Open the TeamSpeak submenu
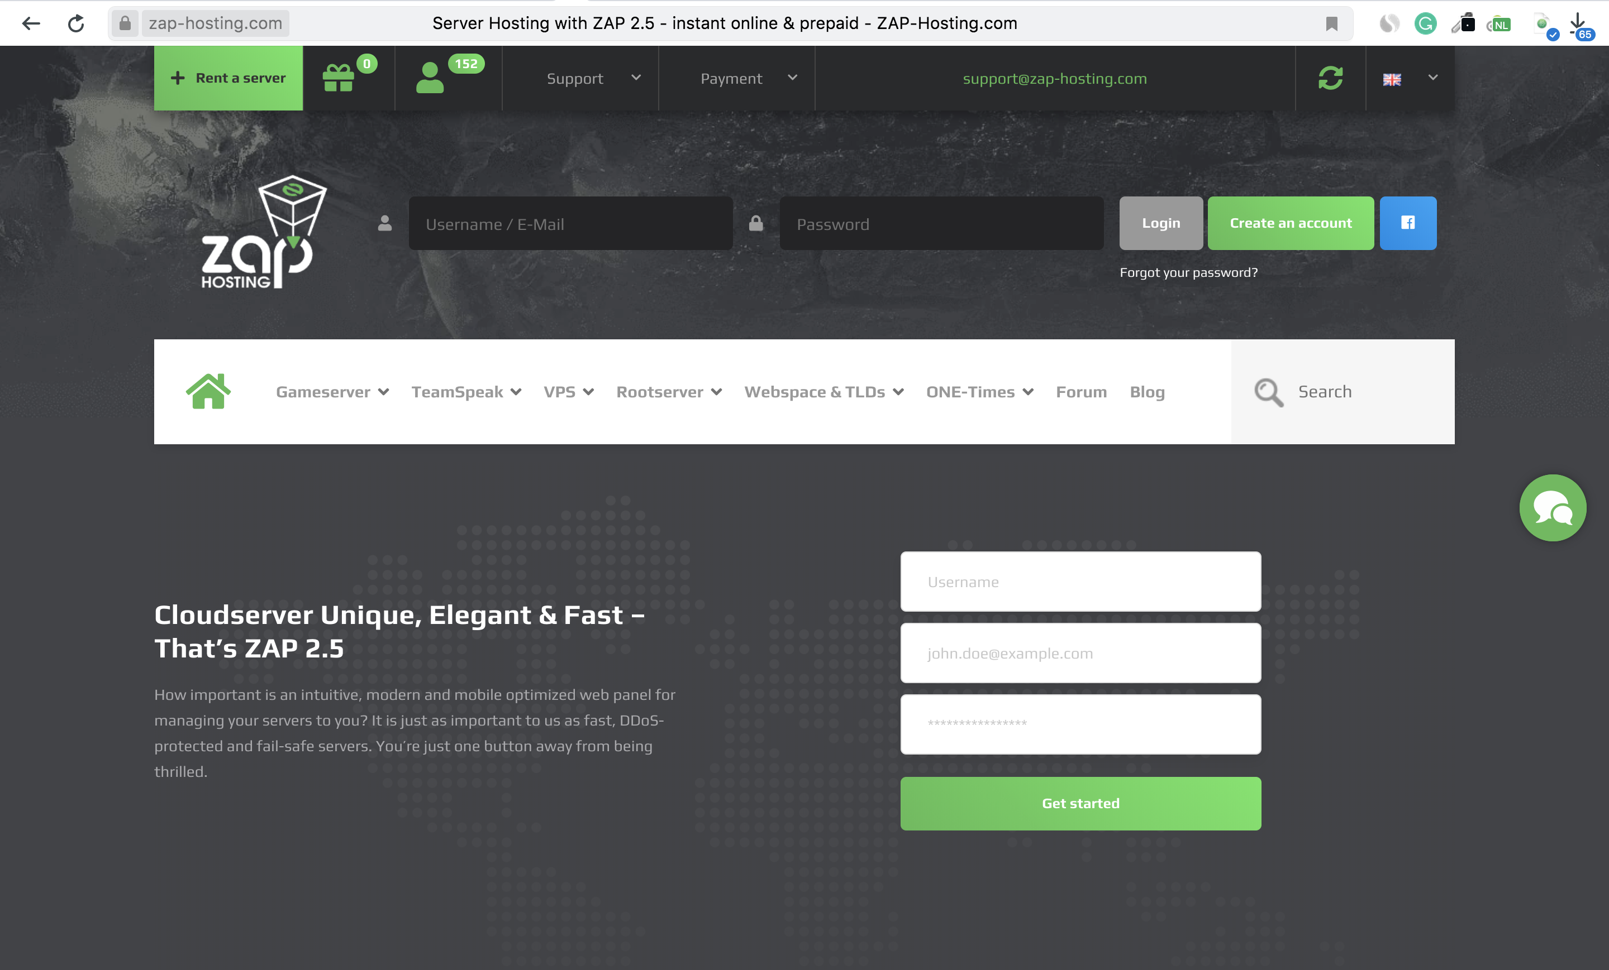Screen dimensions: 1609x970 tap(465, 391)
